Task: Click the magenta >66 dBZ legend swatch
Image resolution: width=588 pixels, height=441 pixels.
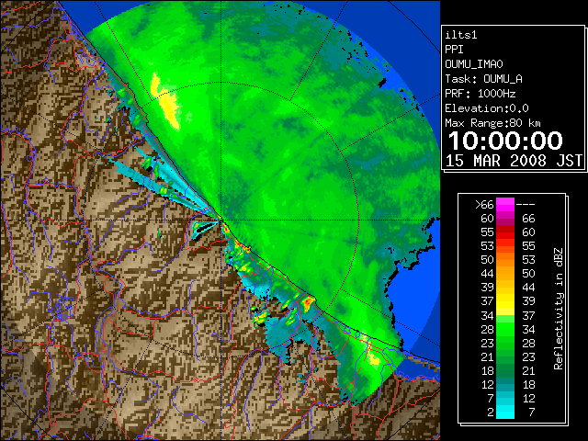Action: pos(505,205)
